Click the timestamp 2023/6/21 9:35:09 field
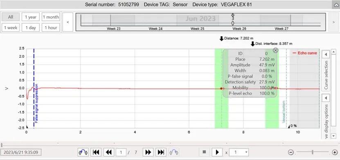The image size is (340, 160). [21, 152]
